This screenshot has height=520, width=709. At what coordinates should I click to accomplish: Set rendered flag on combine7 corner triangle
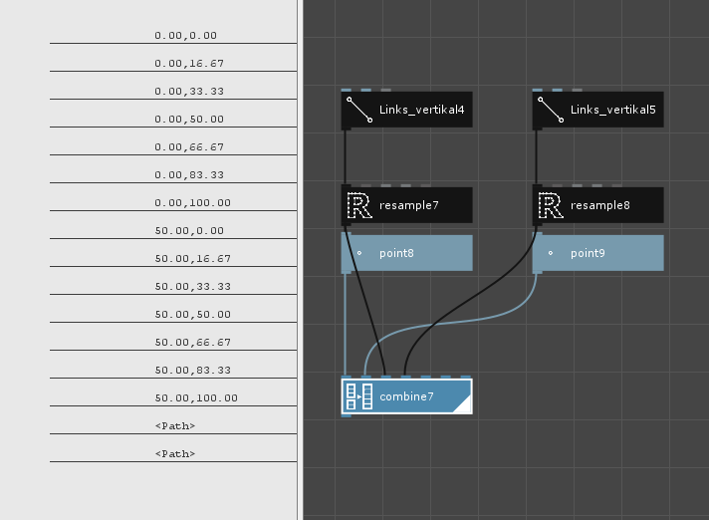[464, 405]
